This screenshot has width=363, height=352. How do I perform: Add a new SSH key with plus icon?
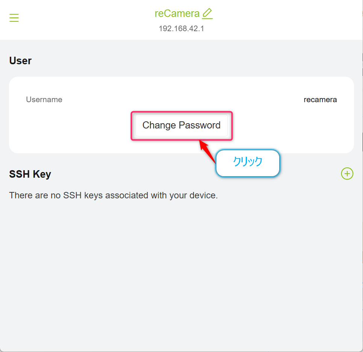pyautogui.click(x=347, y=174)
